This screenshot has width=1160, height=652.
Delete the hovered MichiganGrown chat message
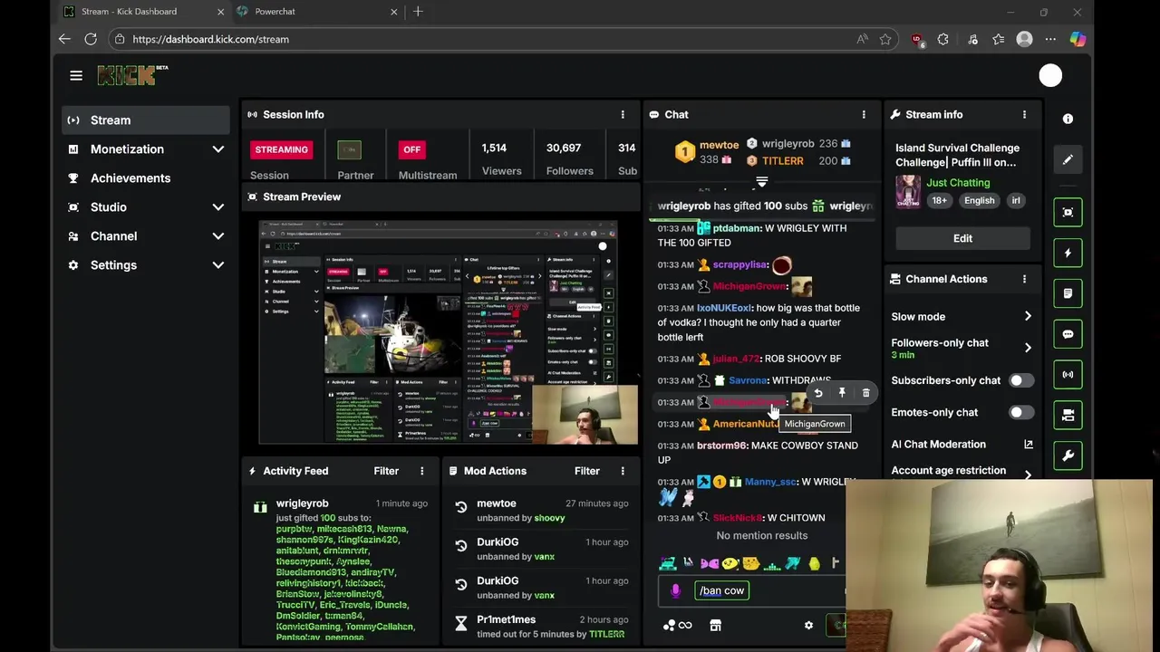[865, 393]
